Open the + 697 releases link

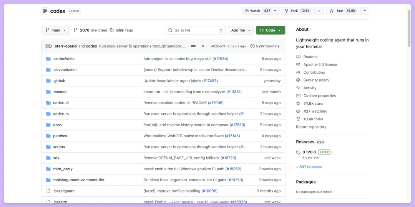(309, 167)
